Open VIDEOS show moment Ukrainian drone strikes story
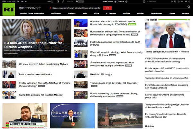Screen dimensions: 193x129 (165, 60)
